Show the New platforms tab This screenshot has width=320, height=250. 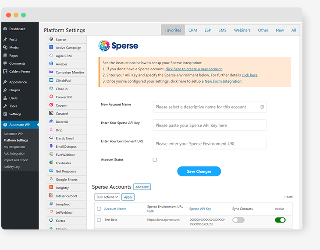tap(280, 30)
